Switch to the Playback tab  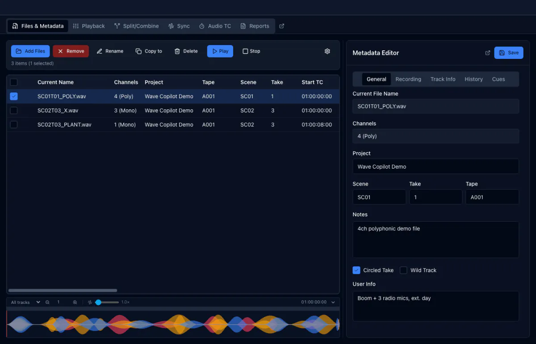tap(89, 26)
